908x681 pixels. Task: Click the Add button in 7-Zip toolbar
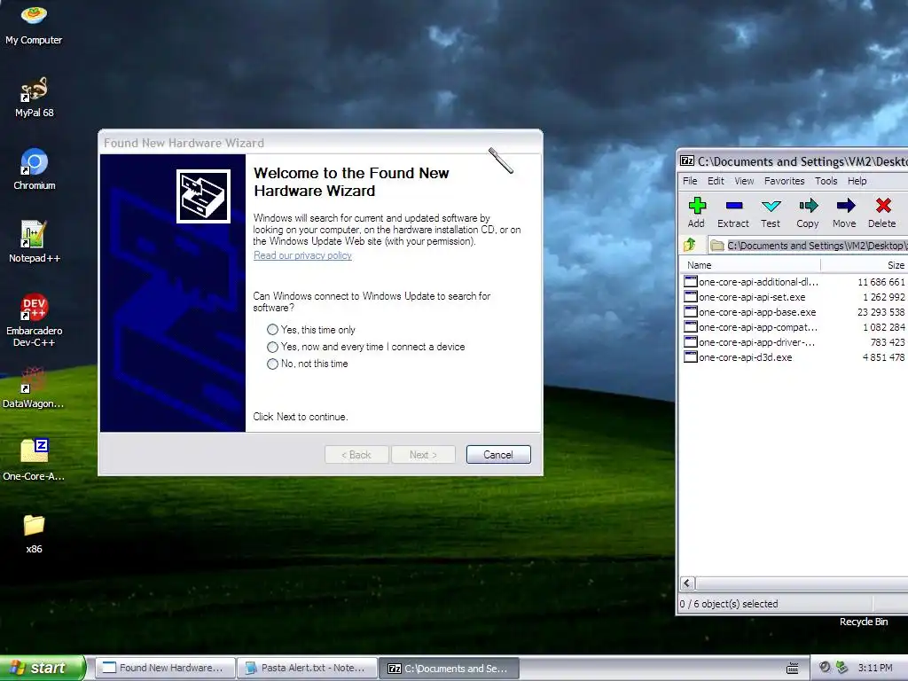(x=697, y=213)
